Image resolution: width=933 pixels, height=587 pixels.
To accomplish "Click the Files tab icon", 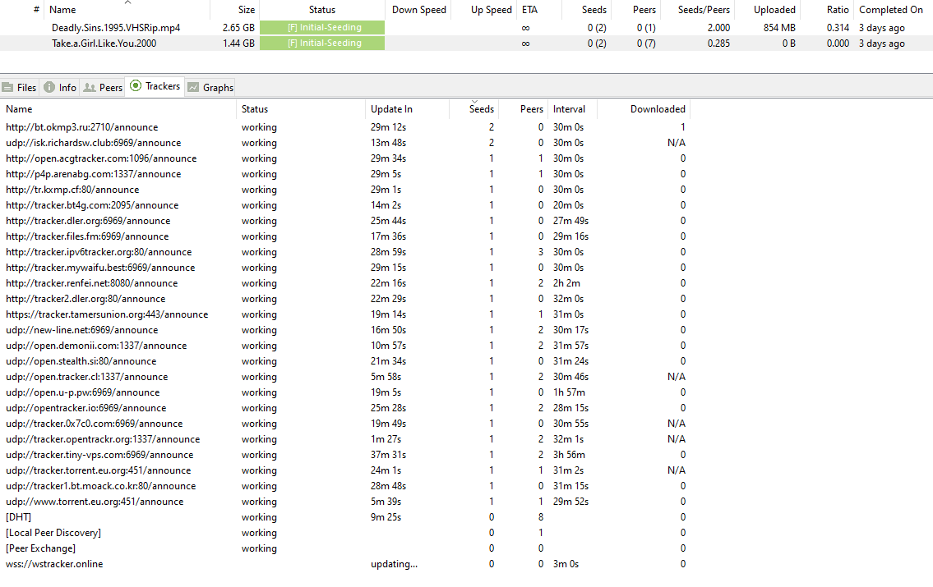I will (7, 87).
